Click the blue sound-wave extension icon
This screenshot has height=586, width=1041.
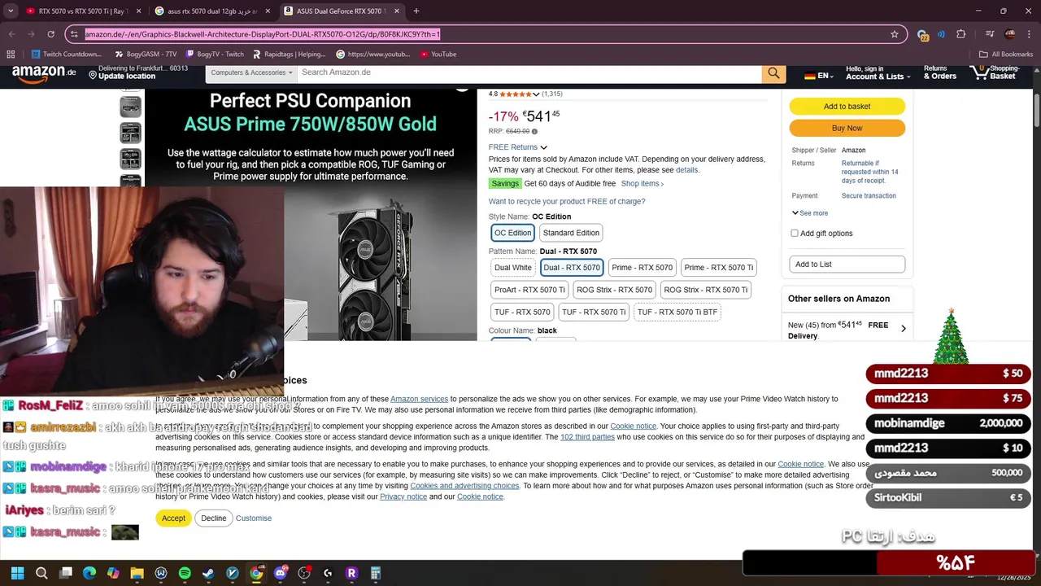tap(941, 34)
